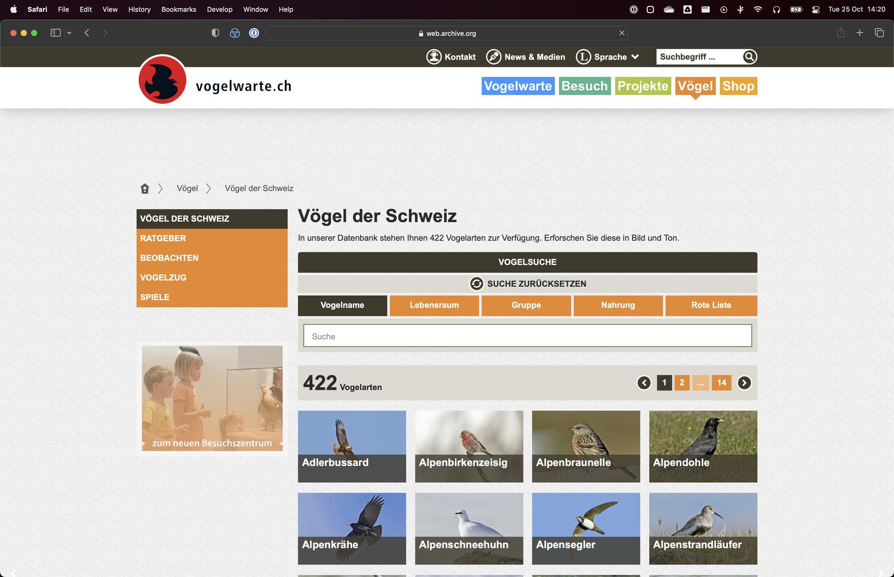
Task: Select the Lebensraum search tab
Action: point(434,305)
